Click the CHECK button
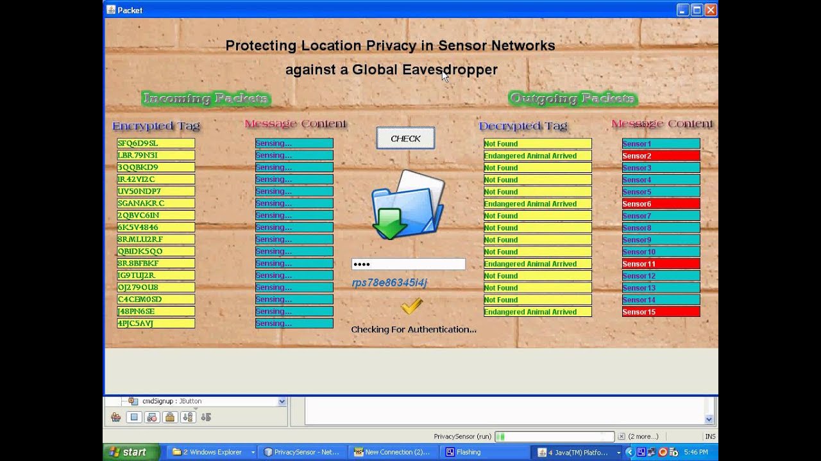Image resolution: width=821 pixels, height=461 pixels. 405,138
